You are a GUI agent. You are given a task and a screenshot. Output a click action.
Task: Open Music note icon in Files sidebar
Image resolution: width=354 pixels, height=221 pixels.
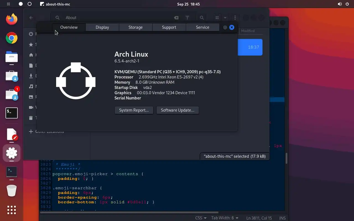(x=31, y=86)
